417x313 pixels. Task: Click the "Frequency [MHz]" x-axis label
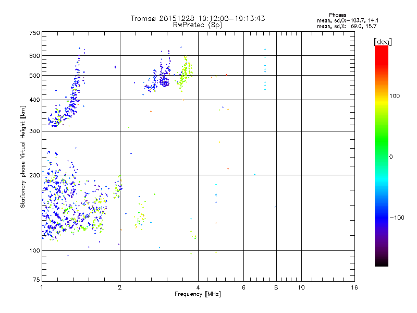click(x=198, y=294)
